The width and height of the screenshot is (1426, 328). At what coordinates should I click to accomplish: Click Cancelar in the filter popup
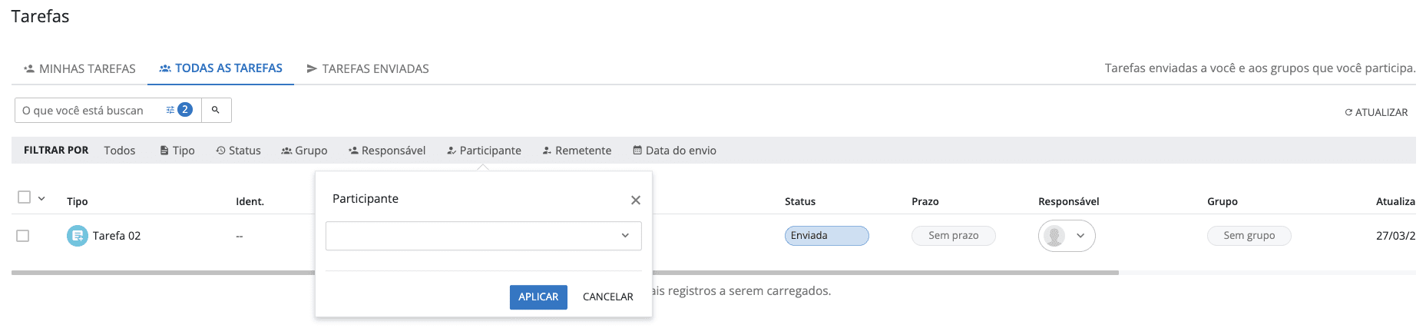pos(607,297)
